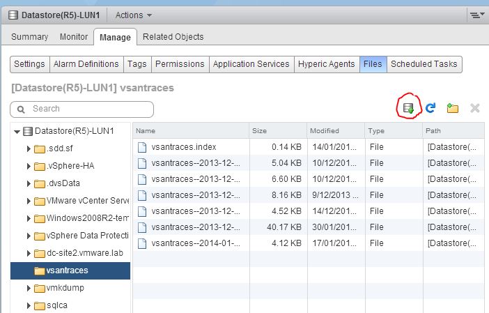Click the magnifier icon in the search box

point(21,109)
